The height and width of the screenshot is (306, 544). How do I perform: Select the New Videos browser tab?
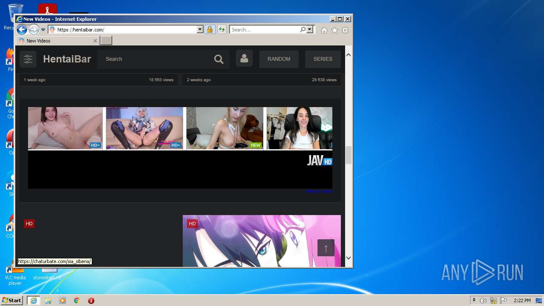58,41
